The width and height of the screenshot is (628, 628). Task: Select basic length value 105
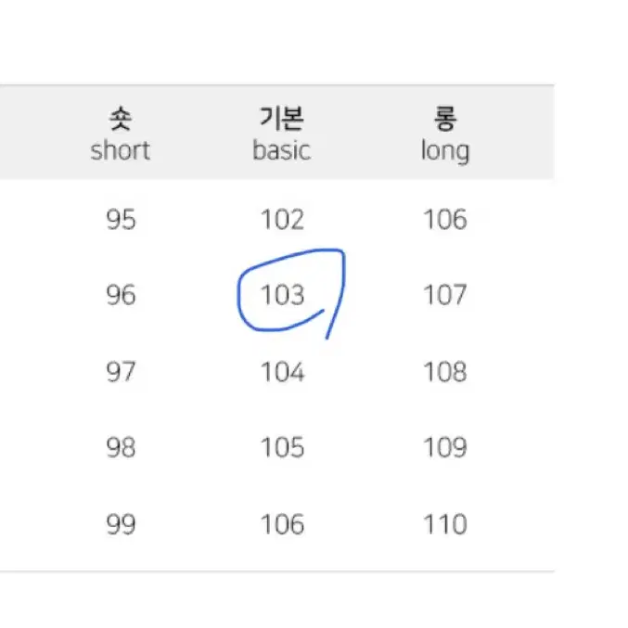pyautogui.click(x=282, y=447)
